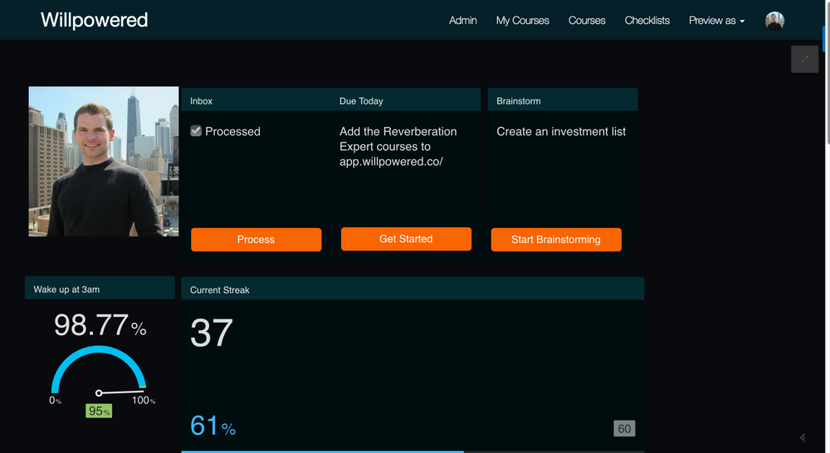This screenshot has height=453, width=830.
Task: Click the Get Started button
Action: point(406,239)
